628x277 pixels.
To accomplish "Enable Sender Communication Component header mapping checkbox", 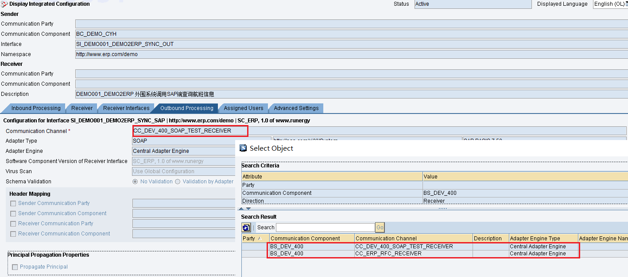I will 13,214.
